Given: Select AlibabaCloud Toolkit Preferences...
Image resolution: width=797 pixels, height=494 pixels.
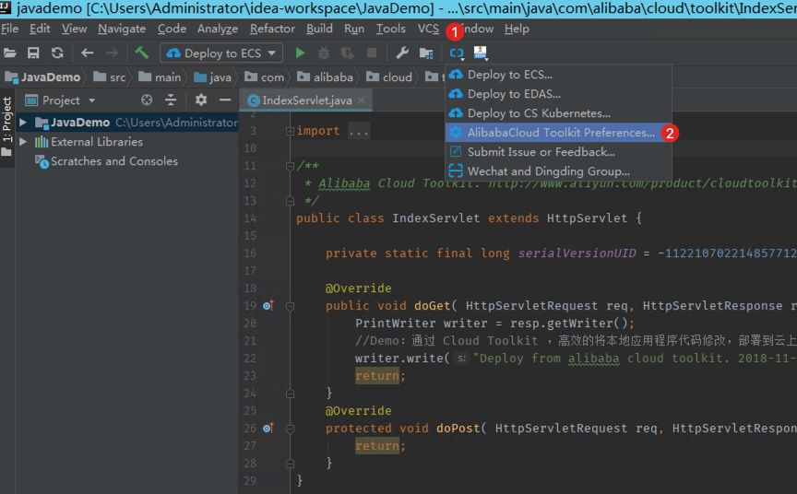Looking at the screenshot, I should 559,133.
